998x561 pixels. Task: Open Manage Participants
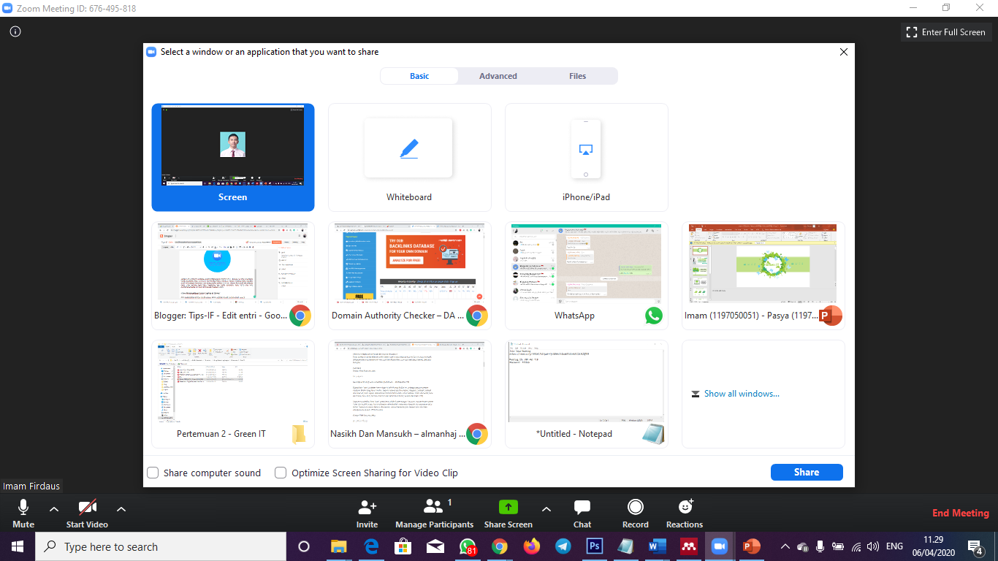(434, 511)
